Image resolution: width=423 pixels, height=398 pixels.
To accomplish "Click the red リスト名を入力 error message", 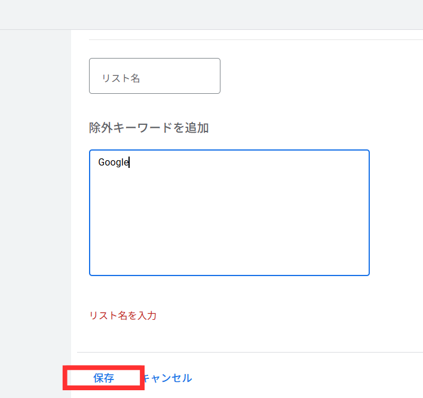I will point(123,316).
